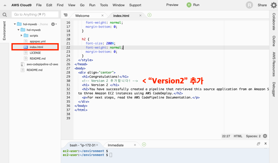The height and width of the screenshot is (163, 278).
Task: Open the HTML language mode selector
Action: pyautogui.click(x=238, y=136)
